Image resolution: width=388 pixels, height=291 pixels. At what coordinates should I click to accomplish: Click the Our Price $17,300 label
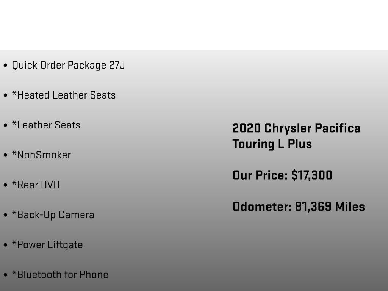pos(282,175)
